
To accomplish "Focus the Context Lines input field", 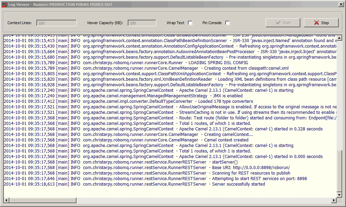I will [56, 23].
